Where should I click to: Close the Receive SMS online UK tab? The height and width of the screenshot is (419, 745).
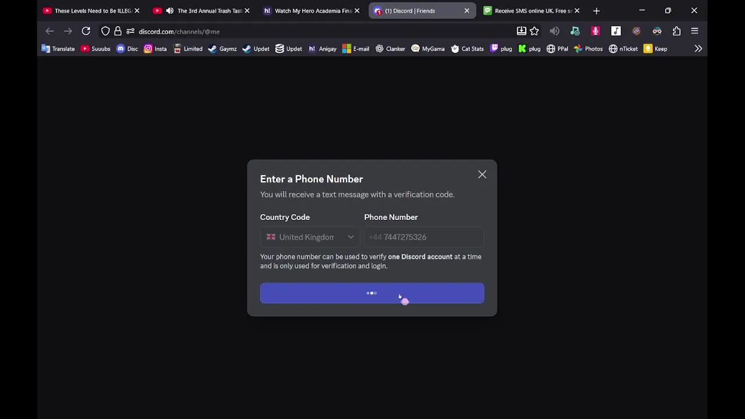[577, 10]
